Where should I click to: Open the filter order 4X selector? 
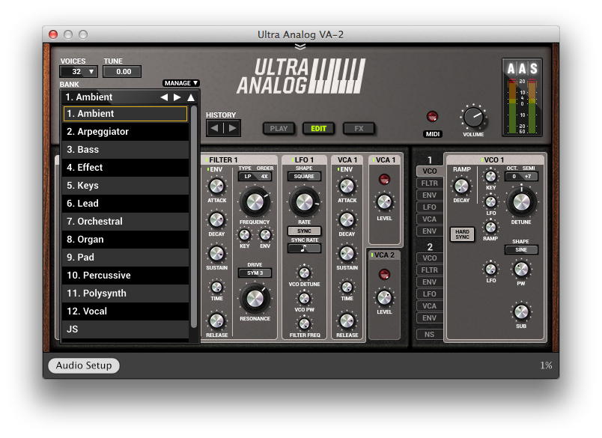(264, 177)
